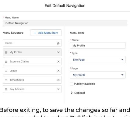Toggle the Publicly available checkbox
Viewport: 130px width, 117px height.
pyautogui.click(x=72, y=84)
